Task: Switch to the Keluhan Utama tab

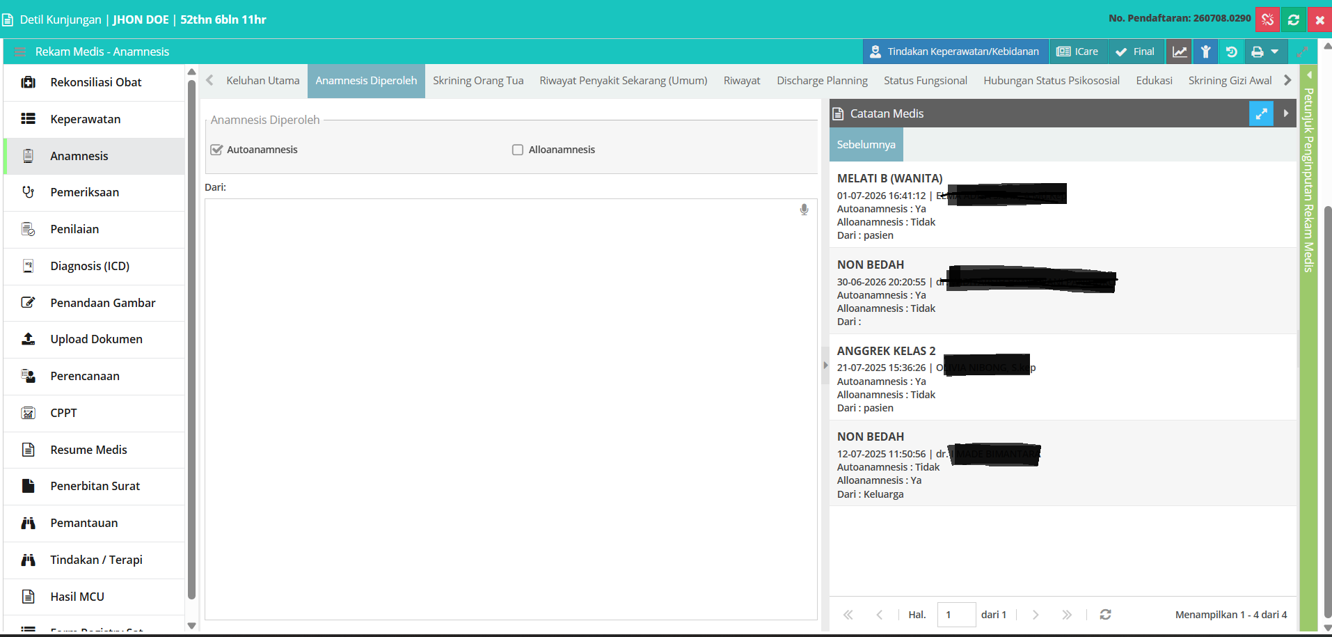Action: [262, 81]
